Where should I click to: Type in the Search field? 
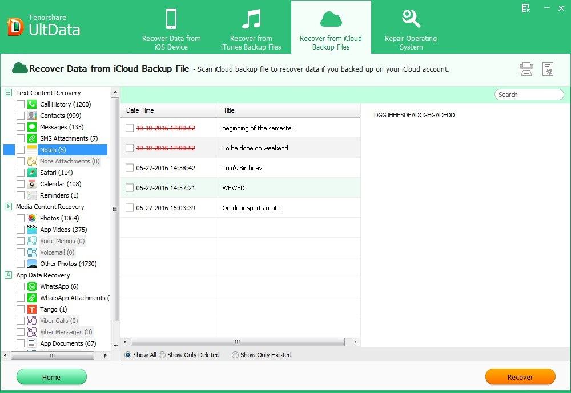point(528,94)
